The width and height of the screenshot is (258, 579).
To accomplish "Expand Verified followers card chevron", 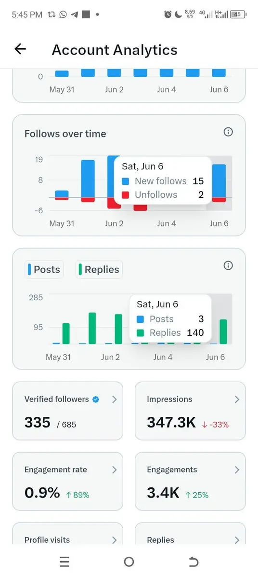I will [114, 400].
